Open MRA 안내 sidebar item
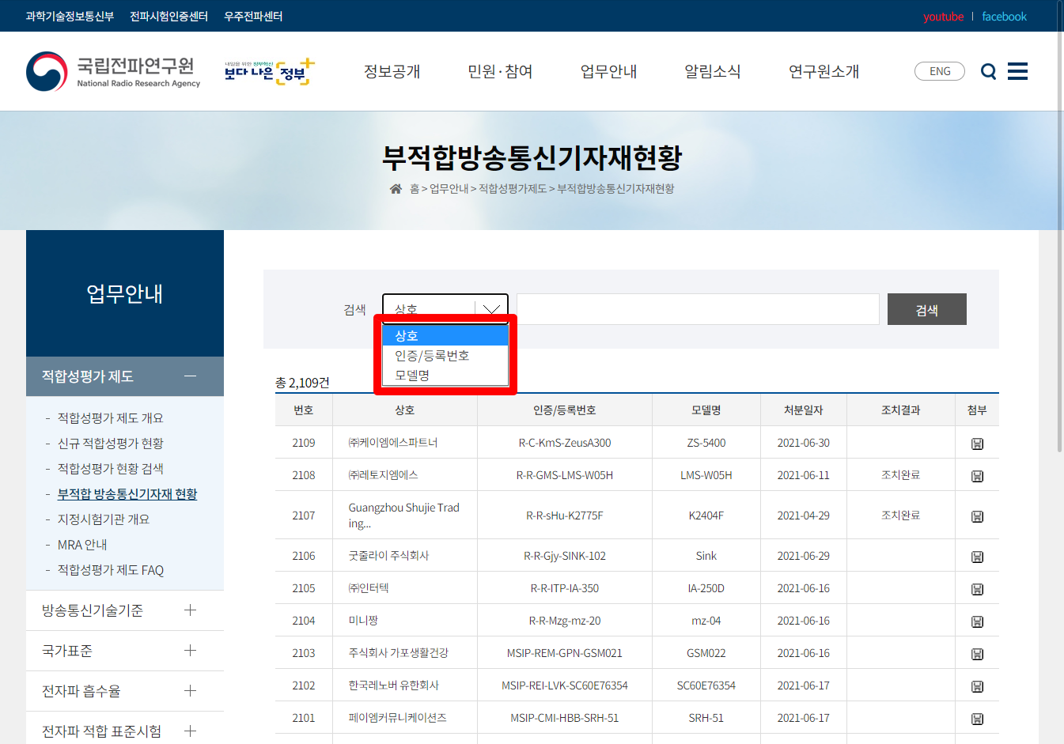1064x744 pixels. point(82,545)
